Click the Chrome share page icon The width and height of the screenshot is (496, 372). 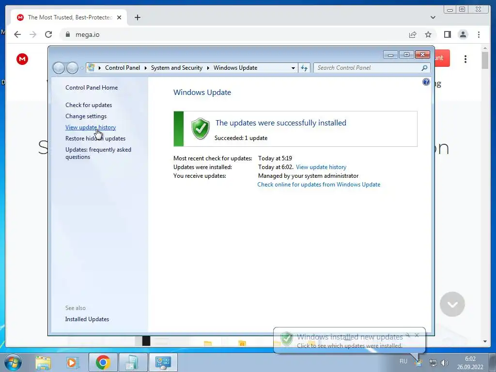pyautogui.click(x=413, y=34)
